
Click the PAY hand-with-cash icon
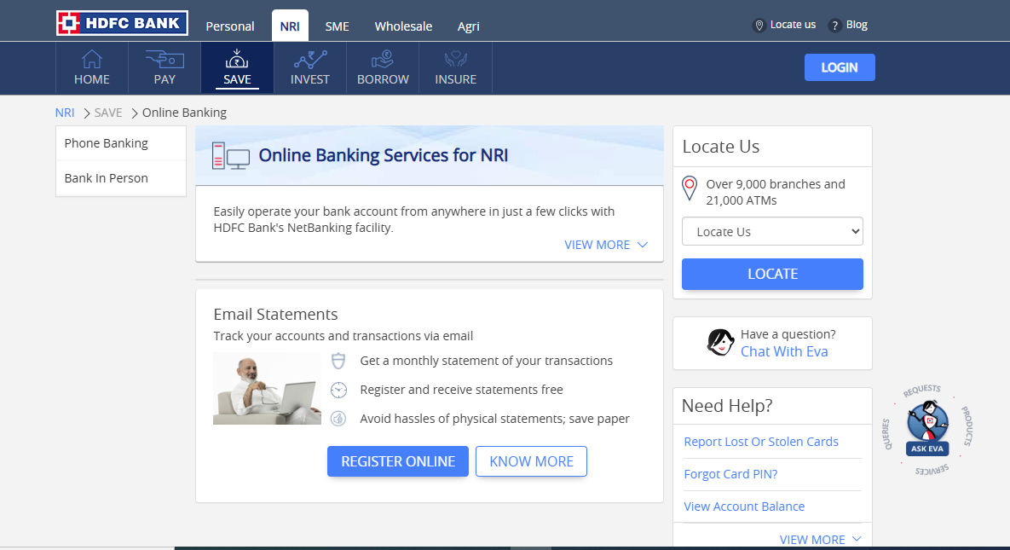tap(164, 60)
